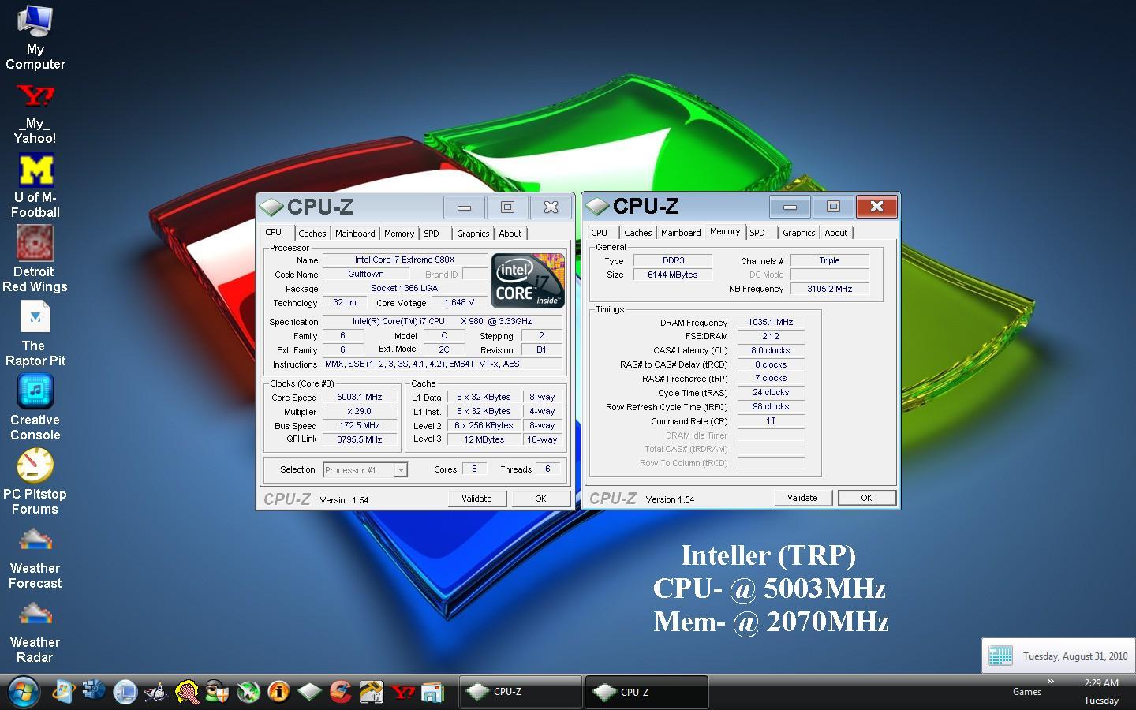Click the Show Desktop quick launch icon

[x=125, y=692]
